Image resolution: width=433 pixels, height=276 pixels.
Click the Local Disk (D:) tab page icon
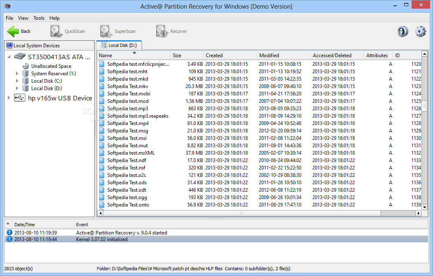[104, 45]
